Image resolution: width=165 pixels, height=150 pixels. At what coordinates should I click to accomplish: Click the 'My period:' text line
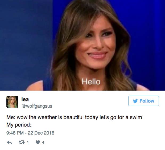click(19, 125)
